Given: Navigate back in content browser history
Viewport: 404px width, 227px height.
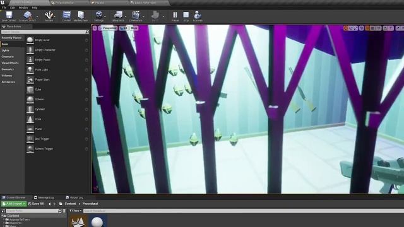Looking at the screenshot, I should click(x=50, y=204).
